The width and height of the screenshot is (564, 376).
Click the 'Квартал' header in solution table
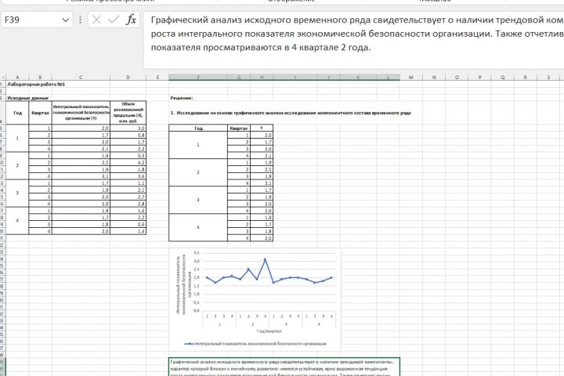239,128
